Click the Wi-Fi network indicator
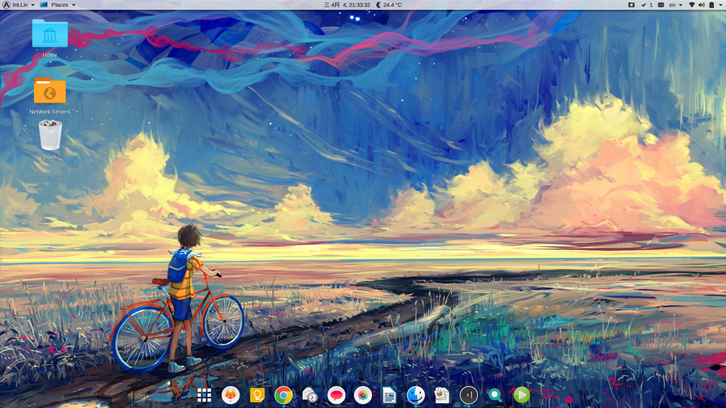 (692, 5)
